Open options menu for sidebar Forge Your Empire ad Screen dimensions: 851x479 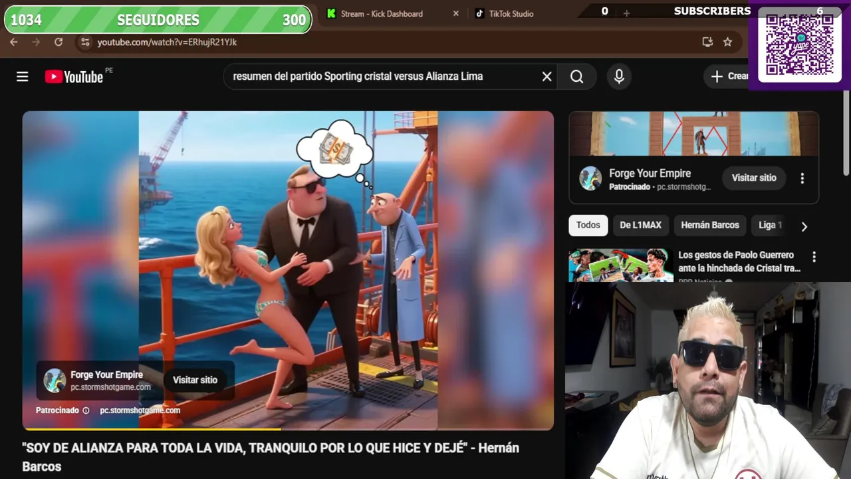point(802,178)
